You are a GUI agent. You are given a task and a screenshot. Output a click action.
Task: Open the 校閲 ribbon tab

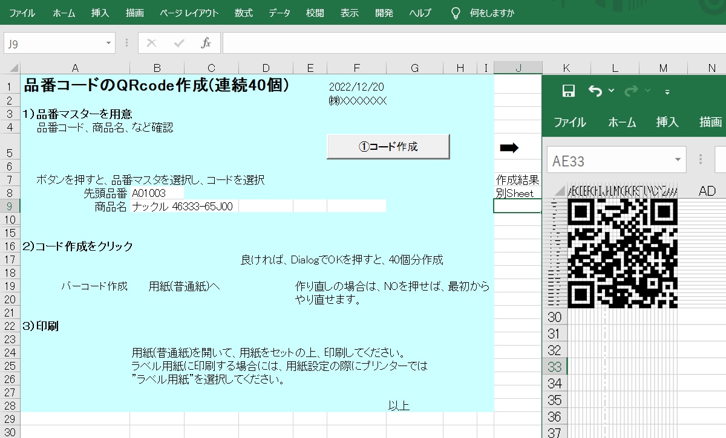(315, 13)
